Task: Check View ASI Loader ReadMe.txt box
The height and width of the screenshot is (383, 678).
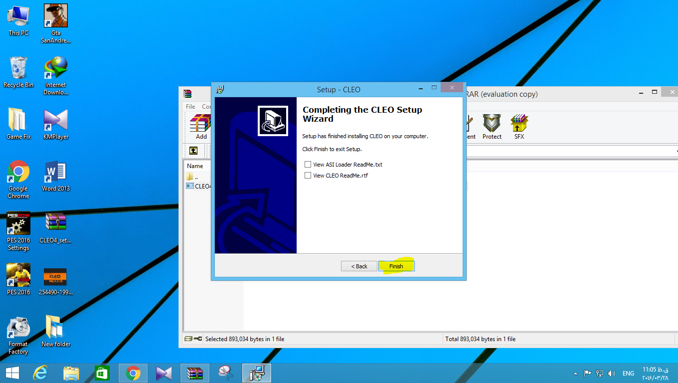Action: (308, 165)
